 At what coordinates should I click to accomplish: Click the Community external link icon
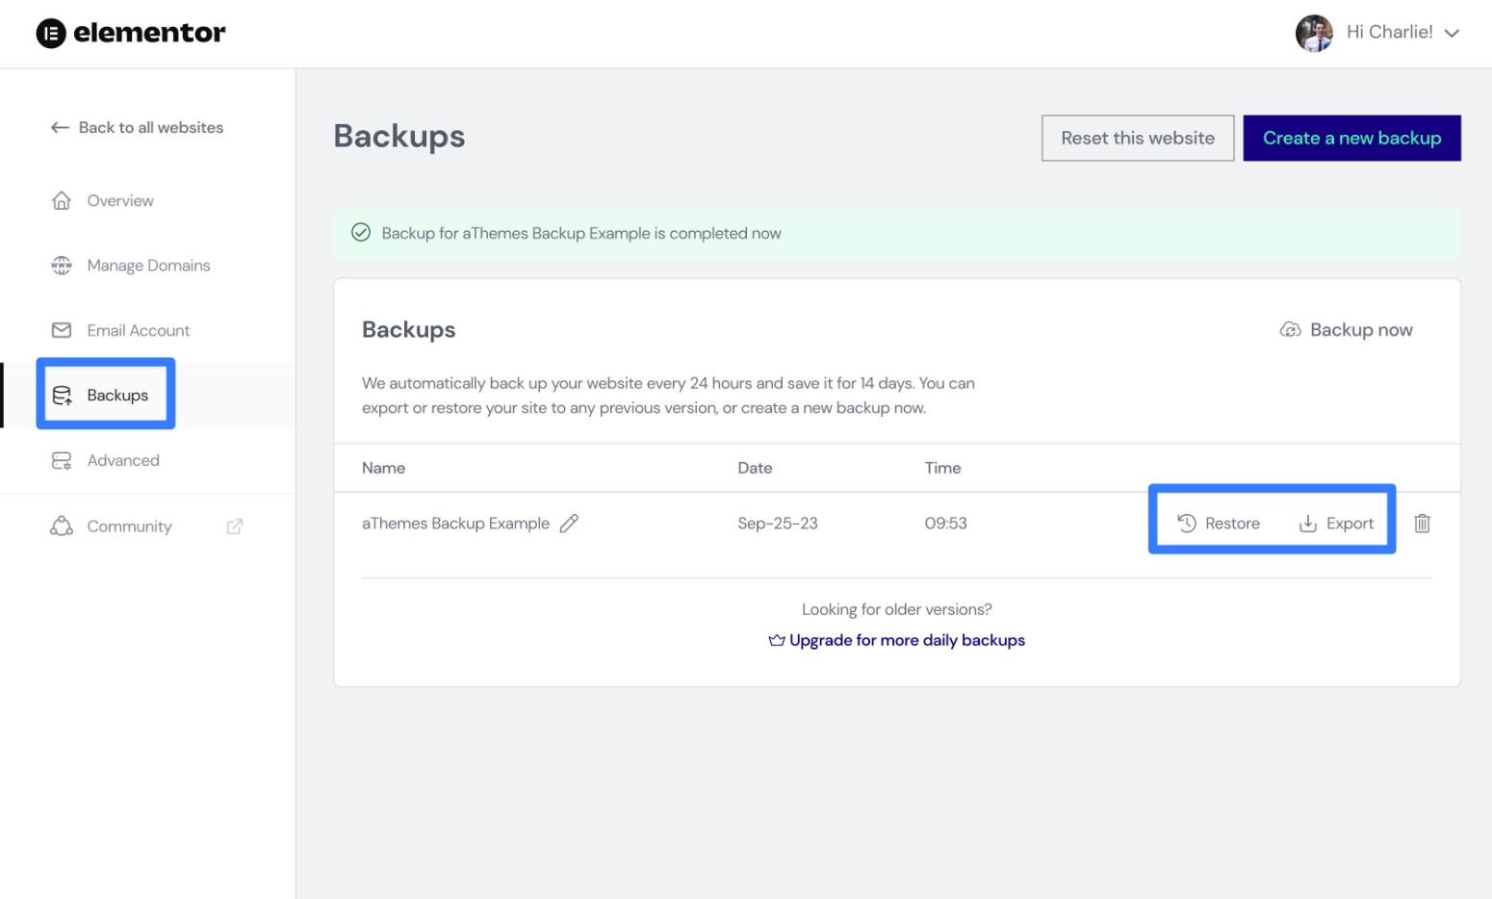point(234,527)
